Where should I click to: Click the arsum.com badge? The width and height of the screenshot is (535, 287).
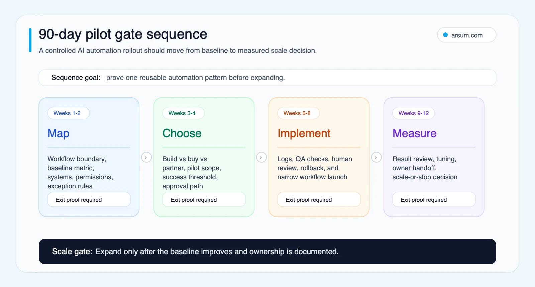[x=466, y=35]
